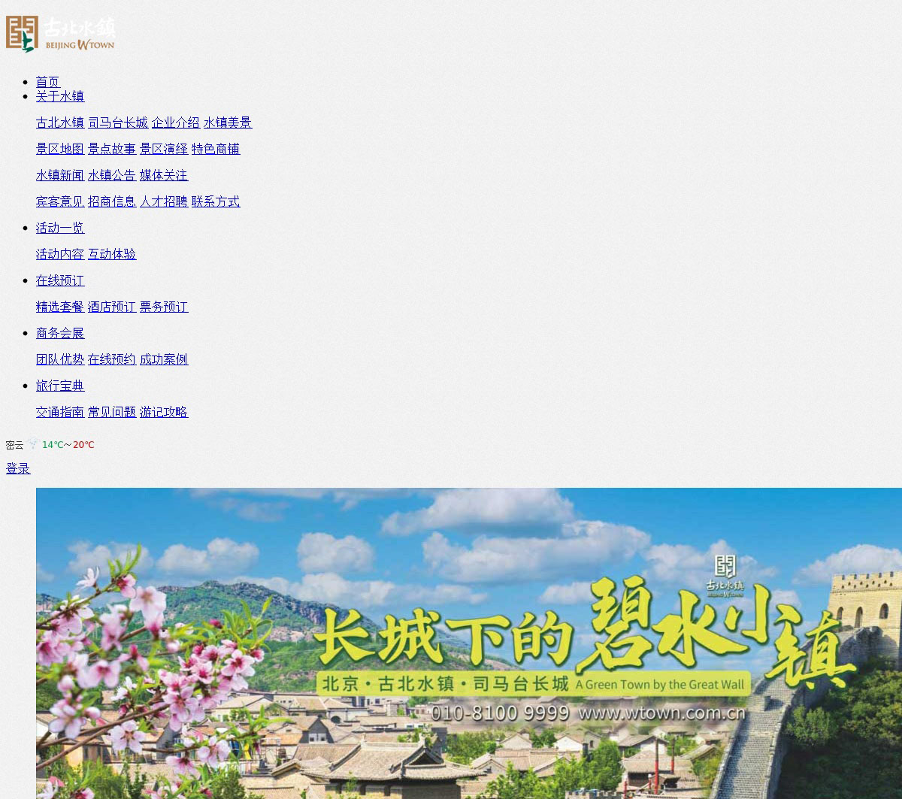View the 景区地图 link
Viewport: 902px width, 799px height.
click(60, 149)
